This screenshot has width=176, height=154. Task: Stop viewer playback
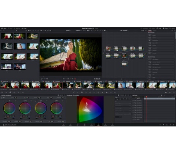68,79
